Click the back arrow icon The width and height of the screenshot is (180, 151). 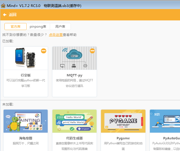(x=5, y=15)
